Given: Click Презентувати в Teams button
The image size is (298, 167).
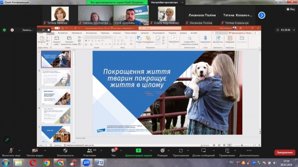Looking at the screenshot, I should point(240,33).
